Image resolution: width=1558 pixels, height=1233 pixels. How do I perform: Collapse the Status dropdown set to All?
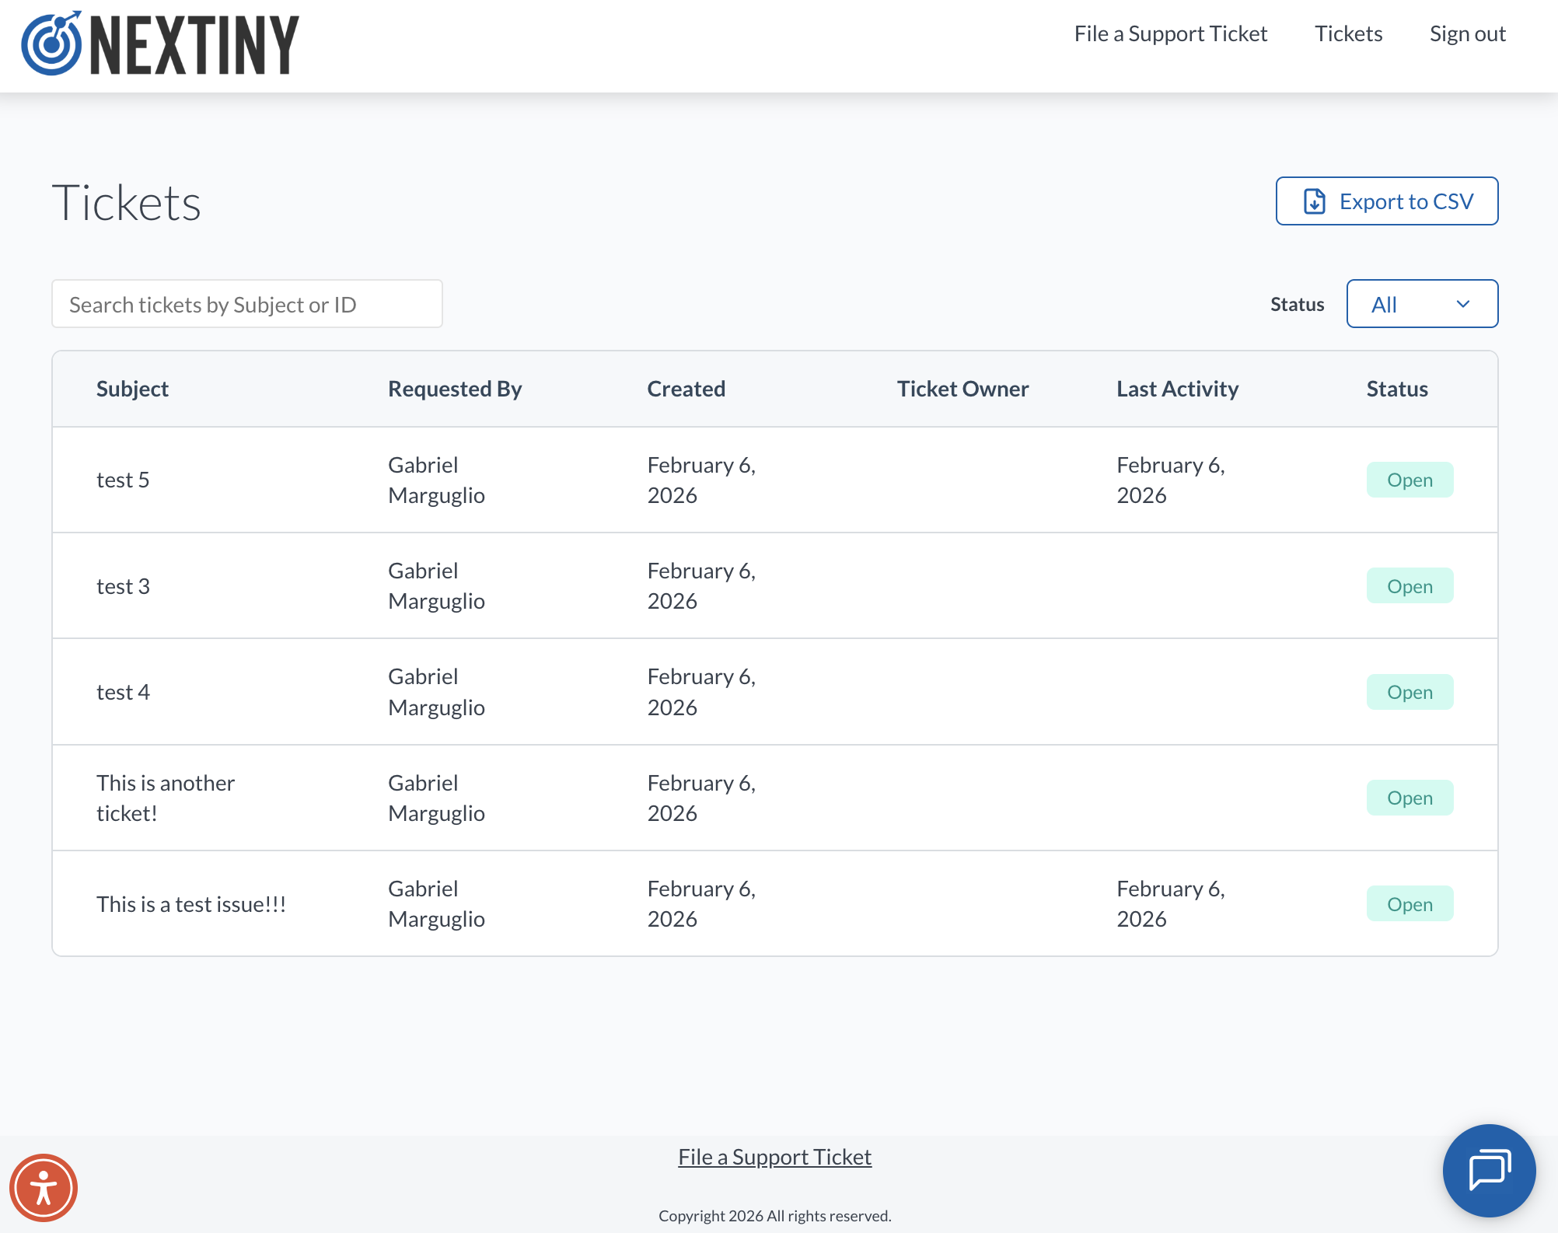[1422, 303]
